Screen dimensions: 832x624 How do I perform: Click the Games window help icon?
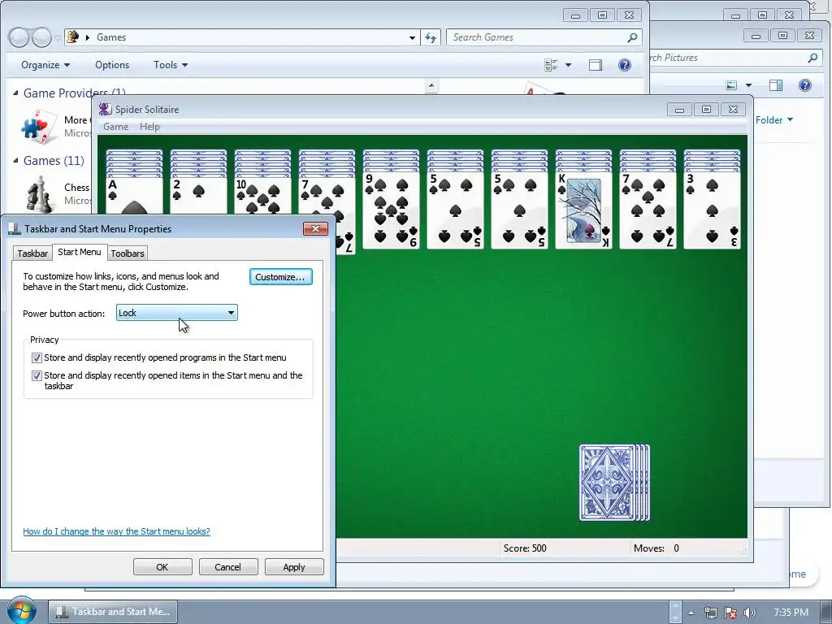[625, 65]
